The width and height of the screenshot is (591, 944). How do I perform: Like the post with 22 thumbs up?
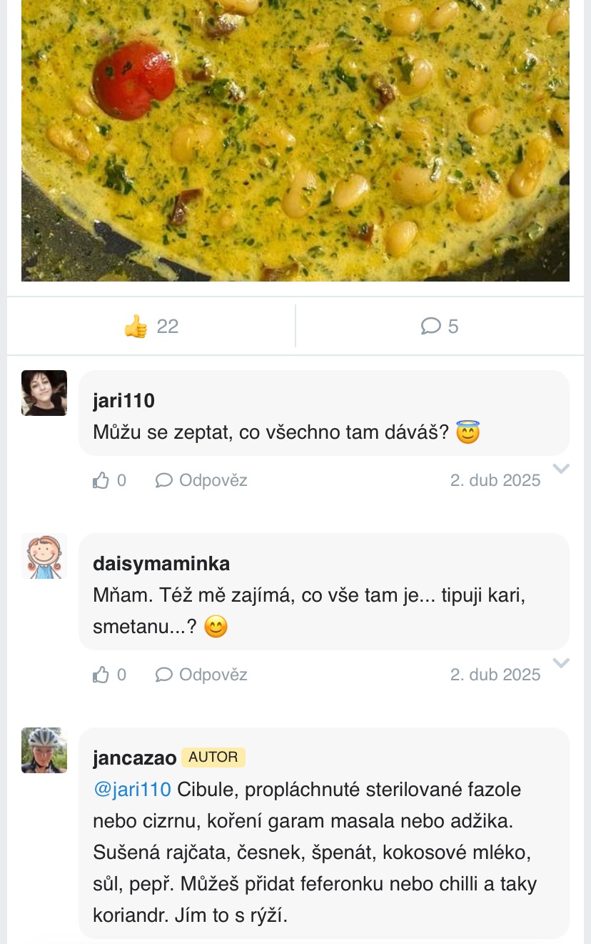click(x=151, y=327)
